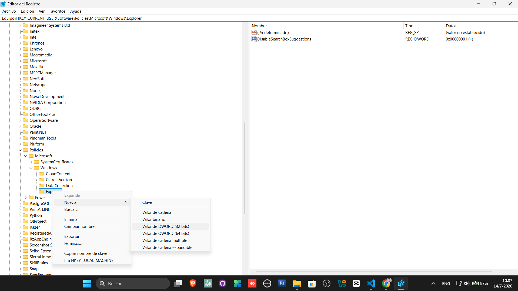Image resolution: width=518 pixels, height=291 pixels.
Task: Open Photoshop from taskbar
Action: pos(282,283)
